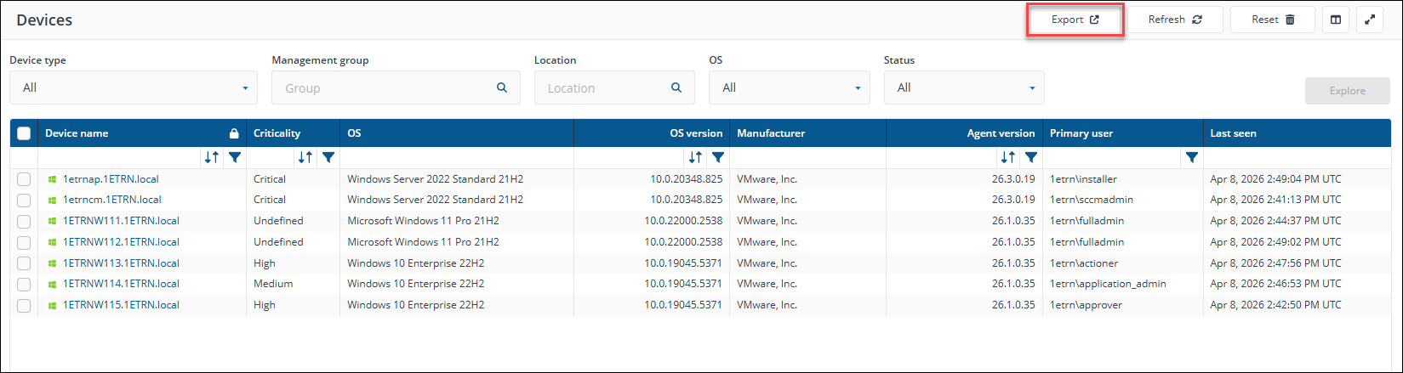Click the Manufacturer column header
This screenshot has height=373, width=1403.
click(x=771, y=133)
